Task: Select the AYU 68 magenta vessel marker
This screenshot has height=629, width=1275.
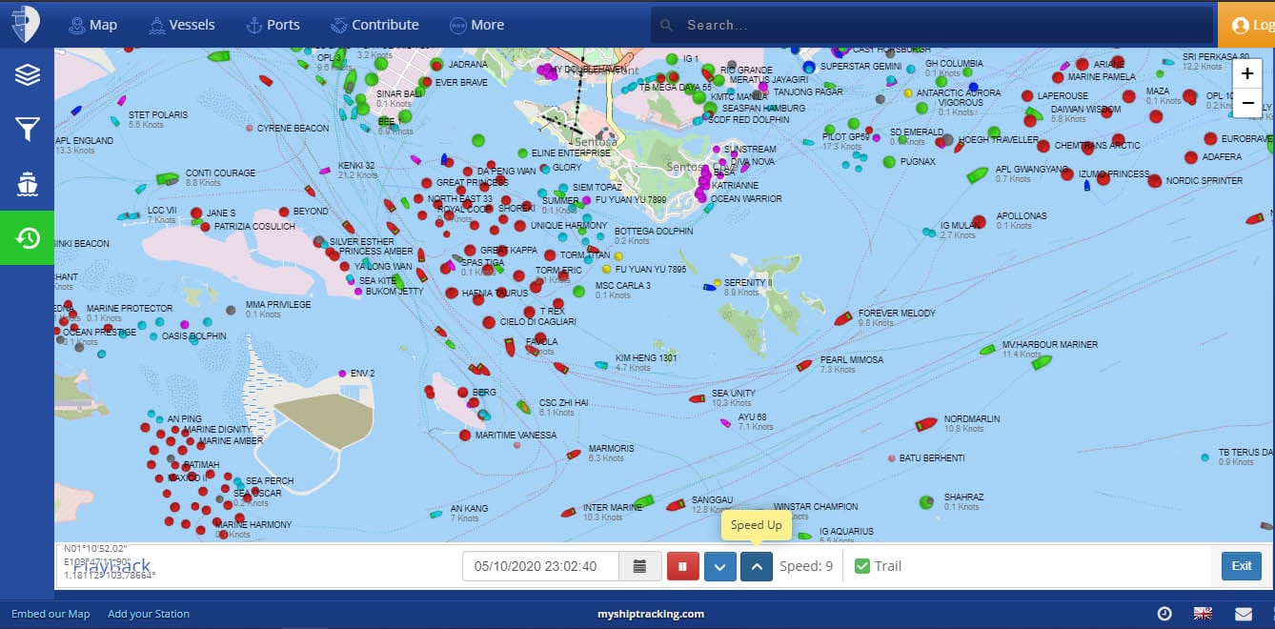Action: 725,422
